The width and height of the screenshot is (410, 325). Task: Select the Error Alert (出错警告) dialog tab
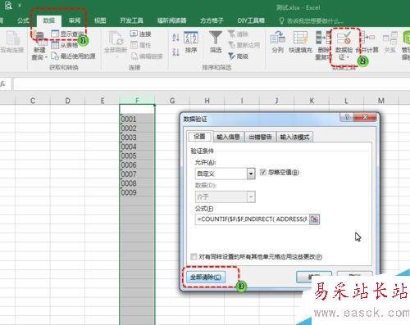pos(261,137)
